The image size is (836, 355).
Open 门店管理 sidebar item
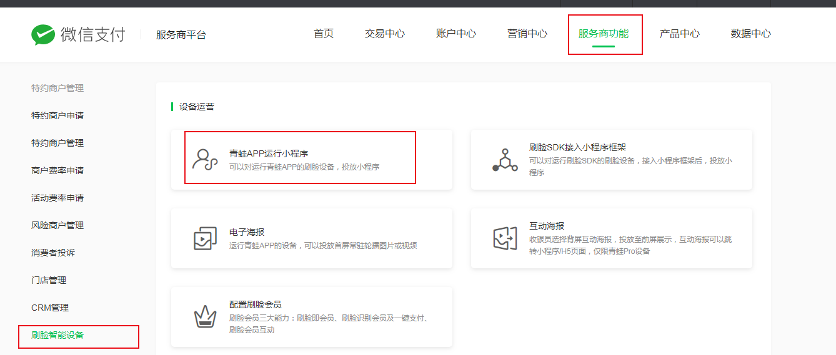point(49,280)
